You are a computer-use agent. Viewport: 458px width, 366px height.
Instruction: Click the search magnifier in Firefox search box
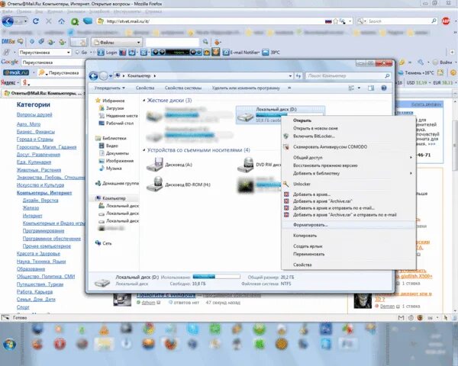(x=434, y=21)
